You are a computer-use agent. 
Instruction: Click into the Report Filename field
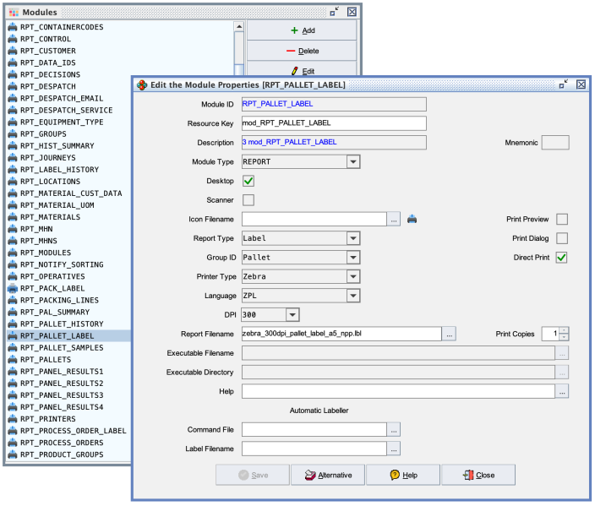[x=342, y=334]
